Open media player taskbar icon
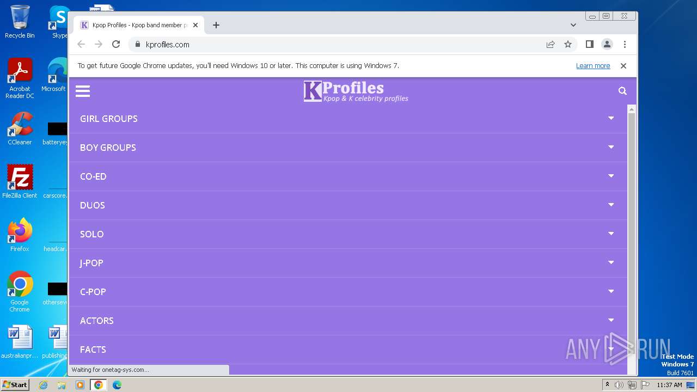The height and width of the screenshot is (392, 697). (80, 385)
